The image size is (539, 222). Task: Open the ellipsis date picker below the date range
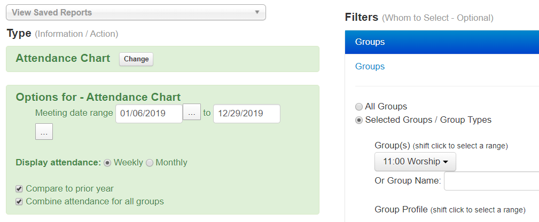44,132
